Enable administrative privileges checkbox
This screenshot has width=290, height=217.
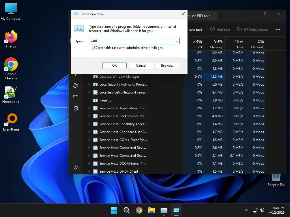tap(93, 47)
